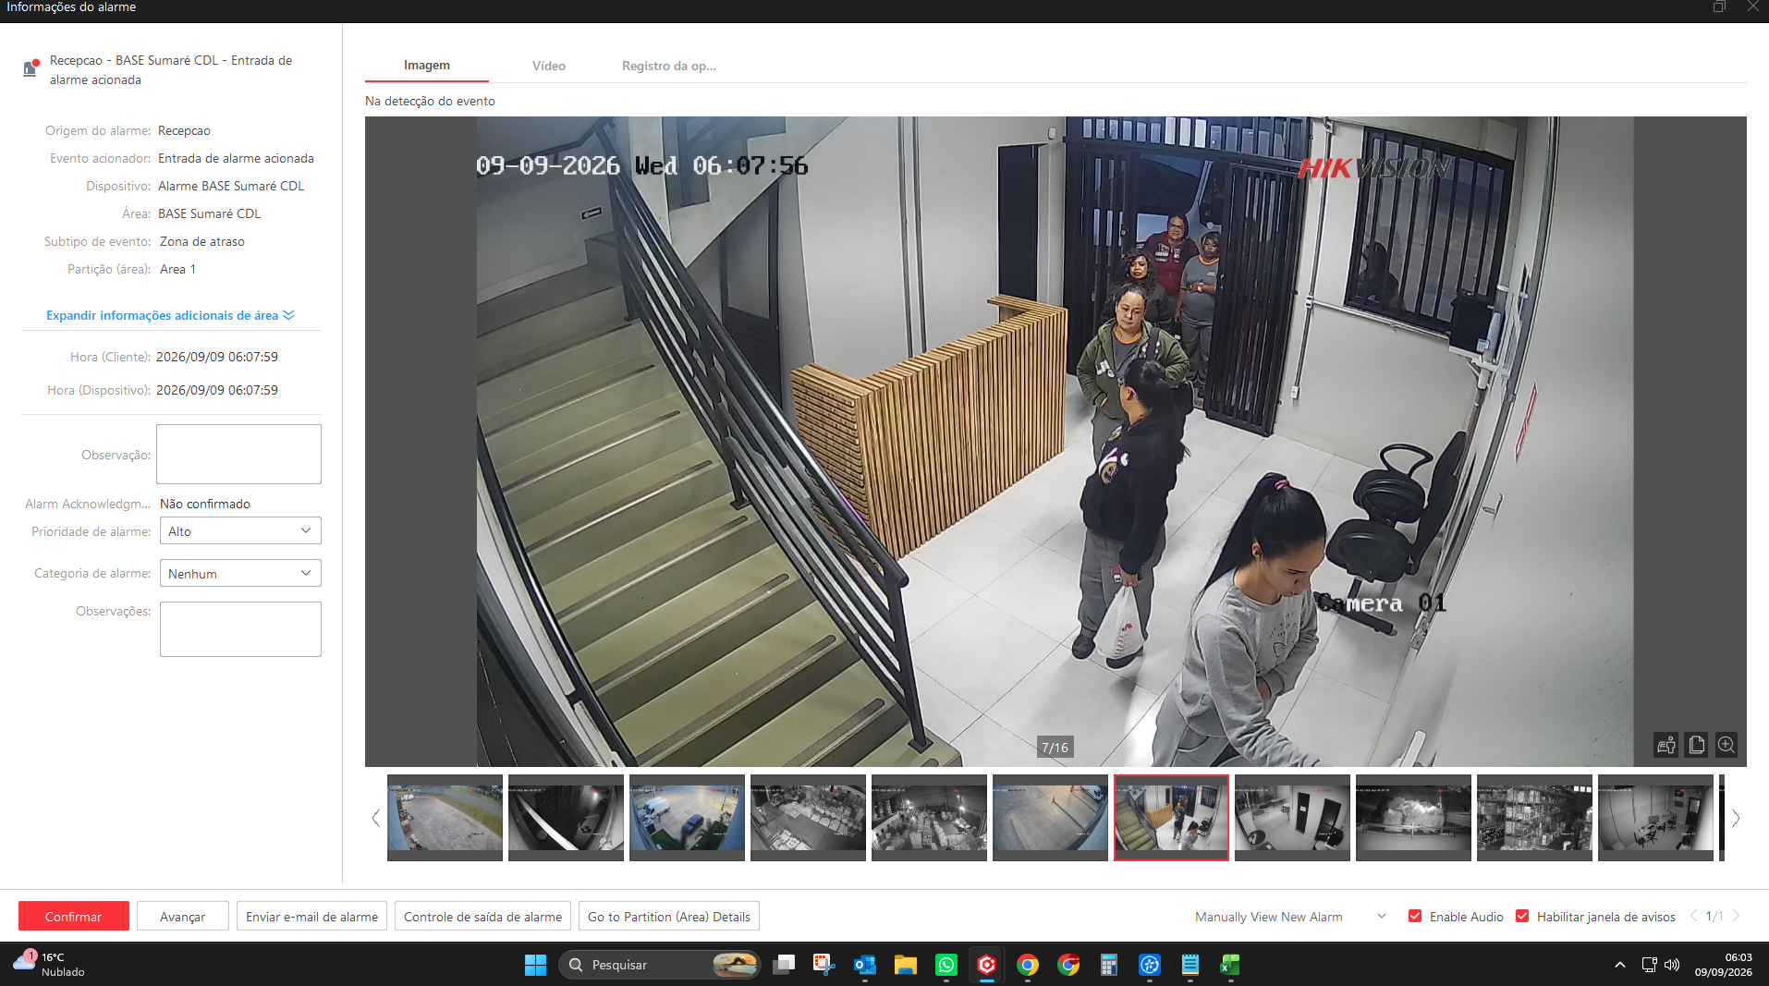
Task: Click the red Confirmar button
Action: pos(74,917)
